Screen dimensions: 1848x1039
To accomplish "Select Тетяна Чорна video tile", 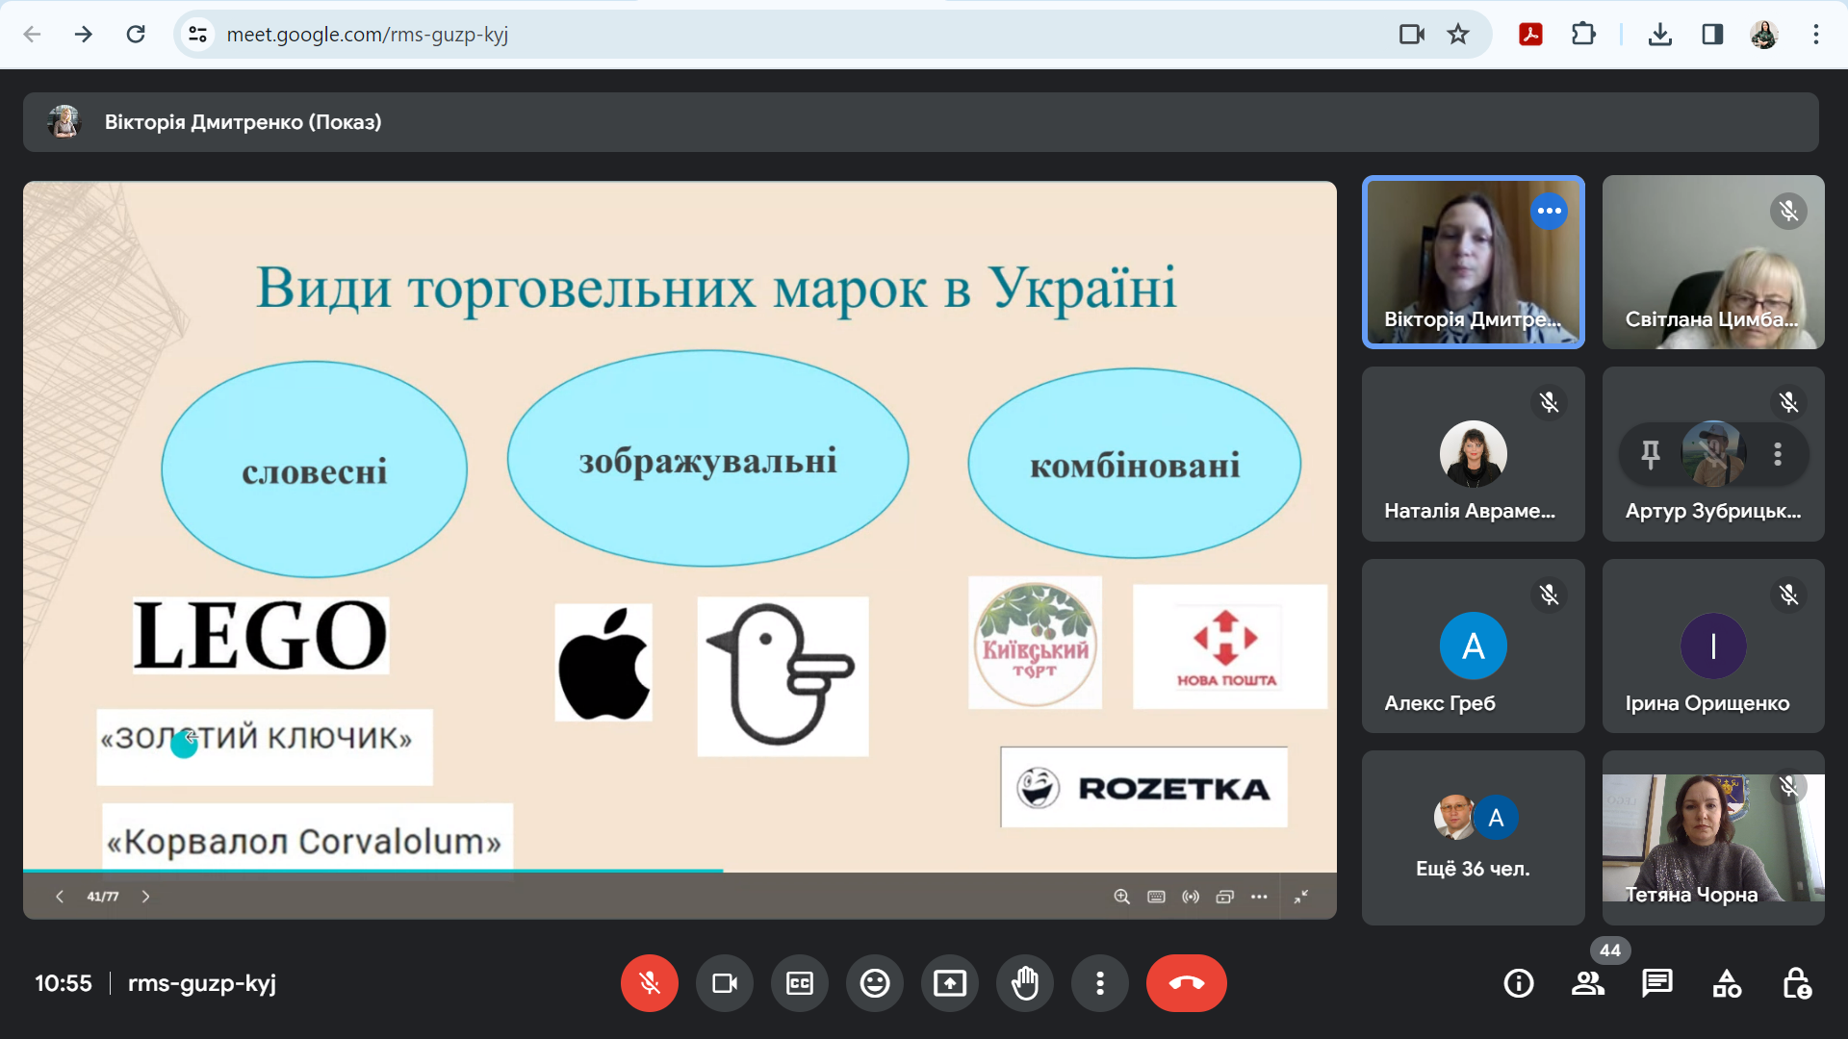I will coord(1713,838).
